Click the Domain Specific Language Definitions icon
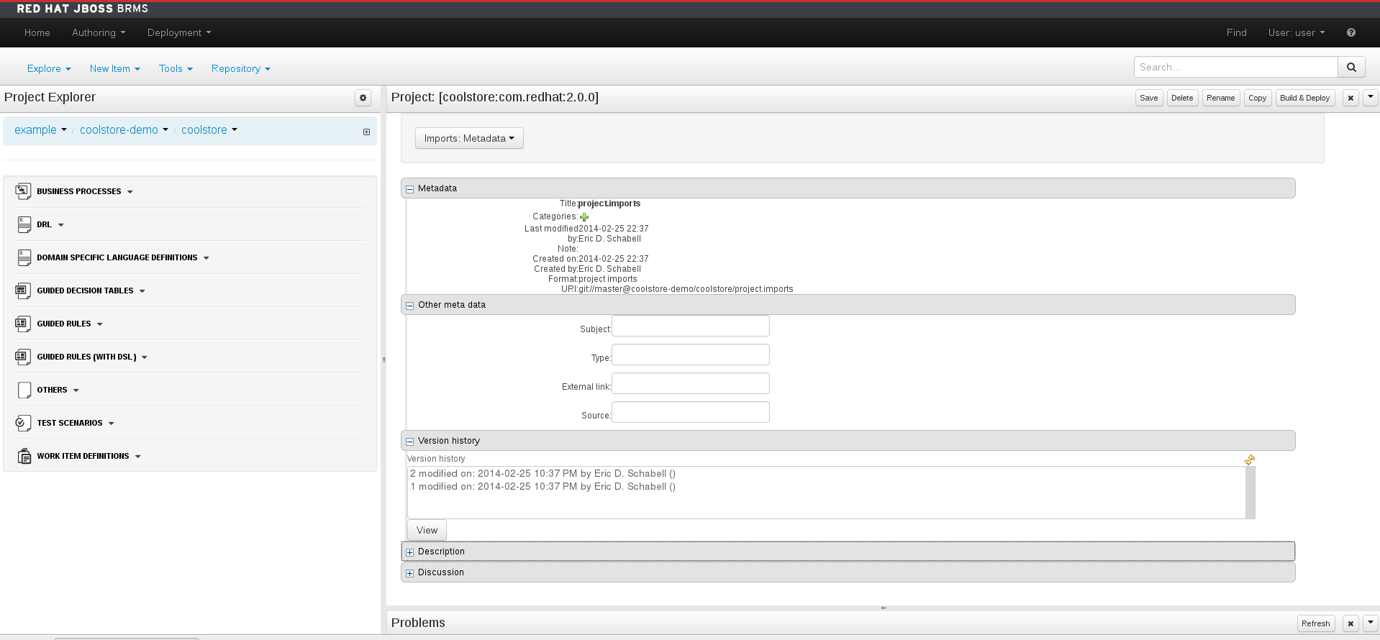 coord(24,257)
